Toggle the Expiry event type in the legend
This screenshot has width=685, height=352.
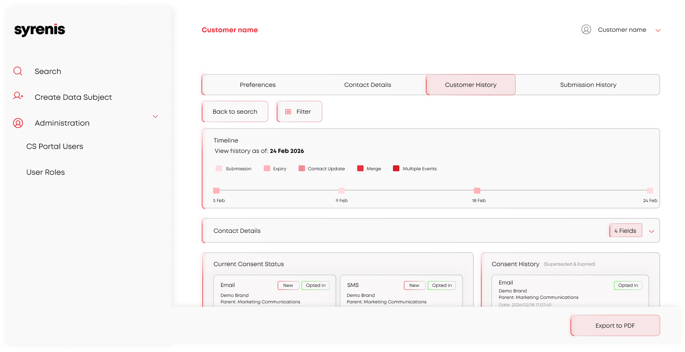268,168
